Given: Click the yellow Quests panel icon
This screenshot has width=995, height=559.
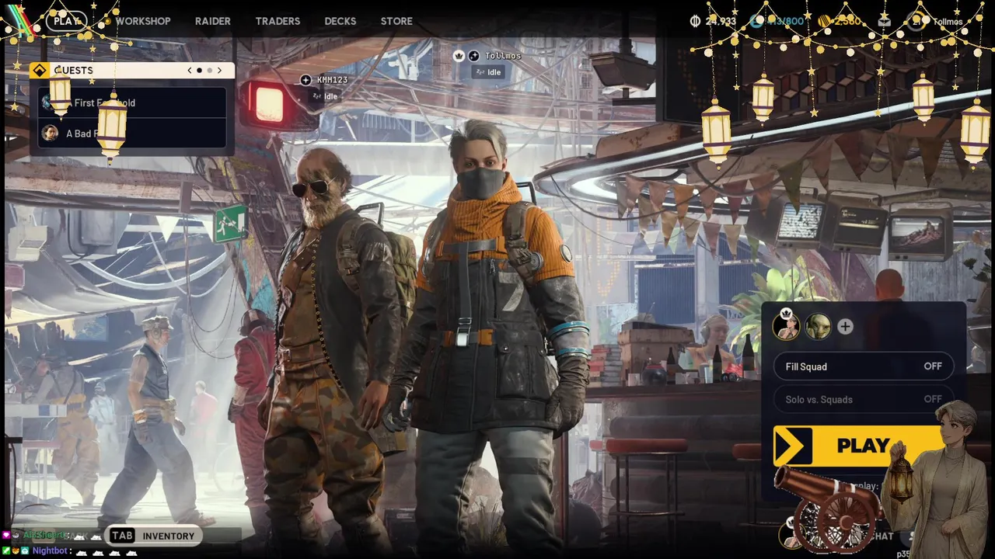Looking at the screenshot, I should (40, 70).
